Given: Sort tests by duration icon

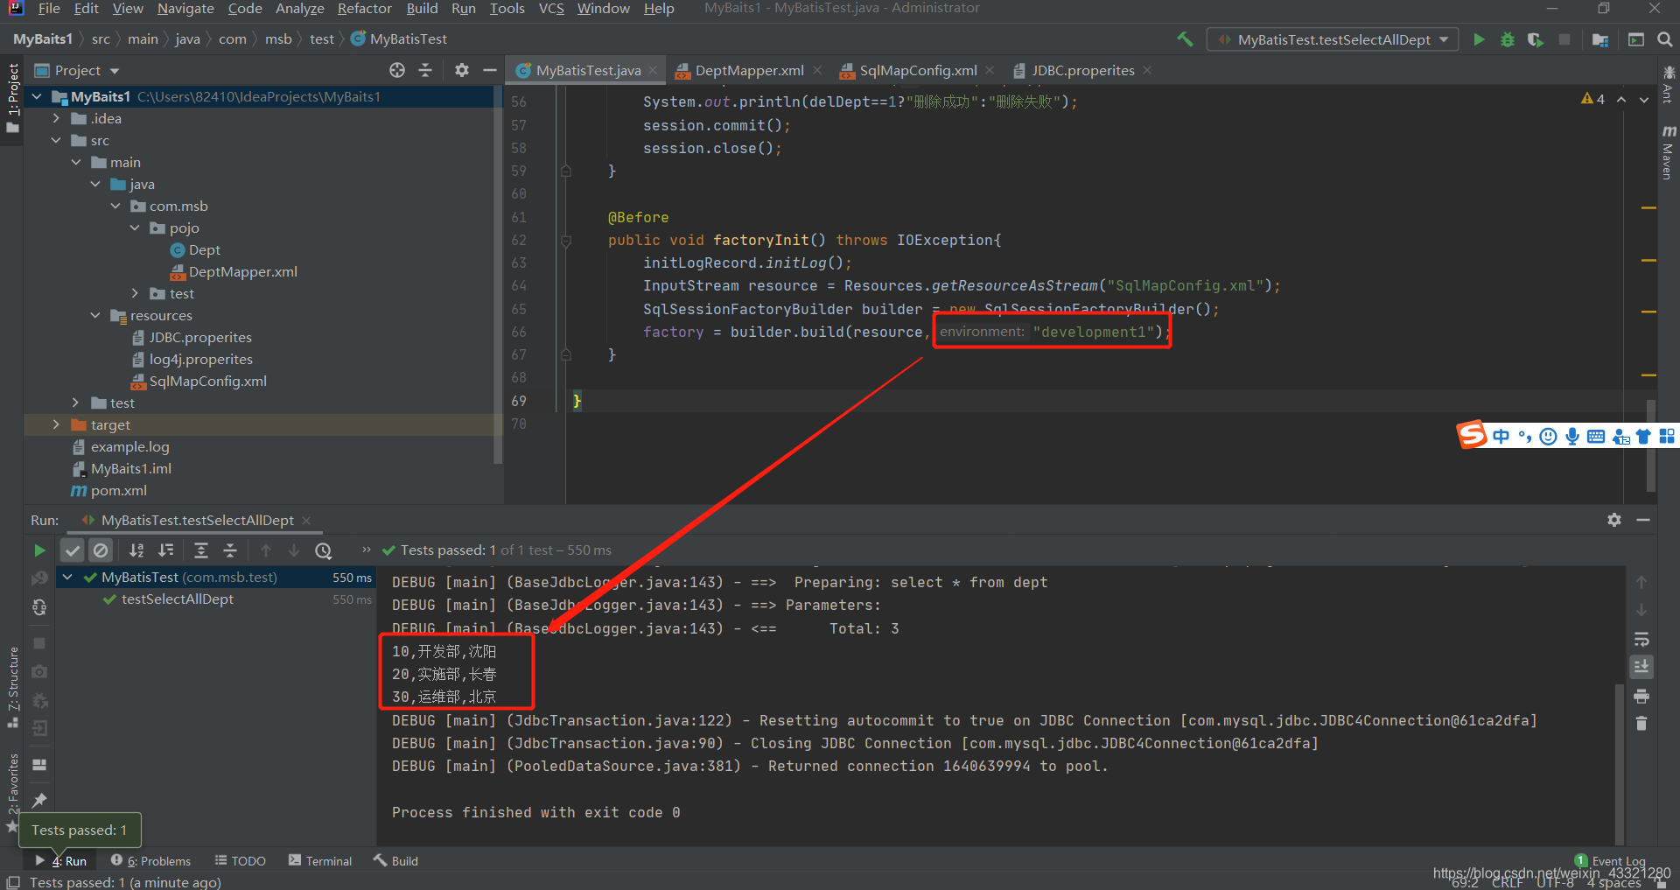Looking at the screenshot, I should 165,550.
